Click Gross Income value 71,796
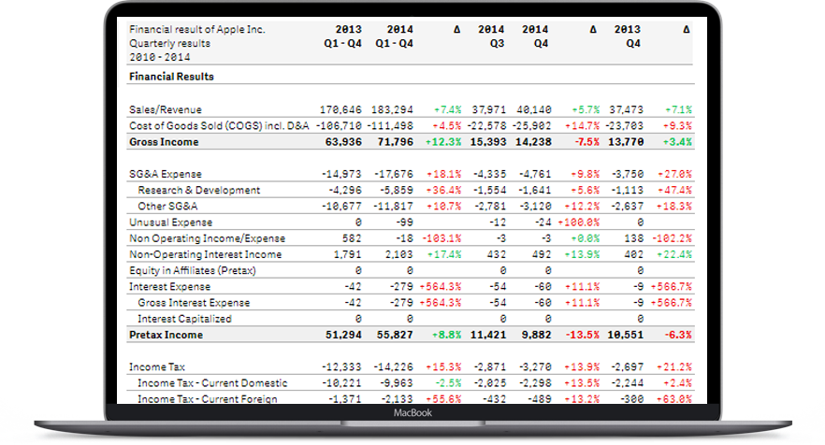Image resolution: width=825 pixels, height=445 pixels. coord(395,141)
